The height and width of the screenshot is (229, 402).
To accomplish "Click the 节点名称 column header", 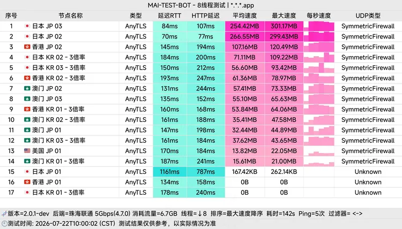I will (x=71, y=16).
